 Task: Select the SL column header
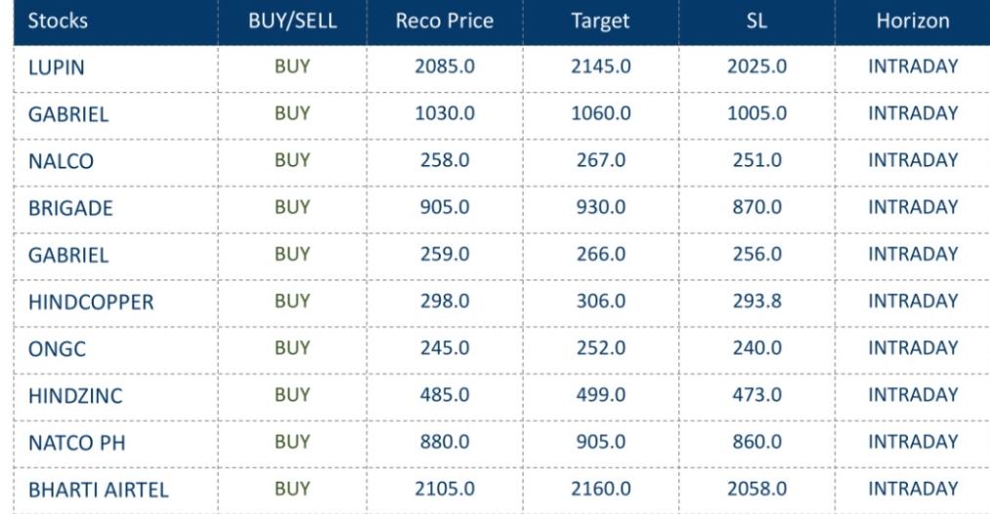tap(756, 21)
